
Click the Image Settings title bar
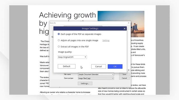[x=90, y=28]
